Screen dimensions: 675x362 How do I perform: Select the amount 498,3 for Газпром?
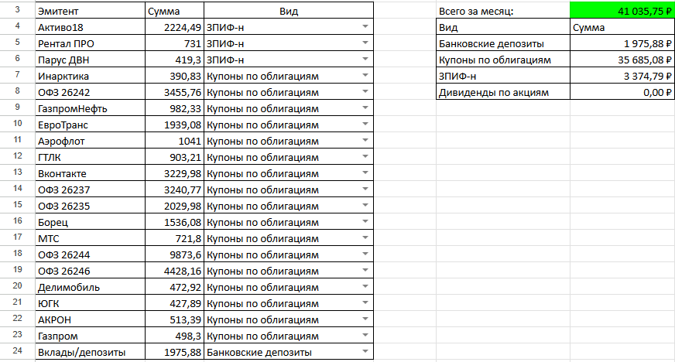point(175,336)
